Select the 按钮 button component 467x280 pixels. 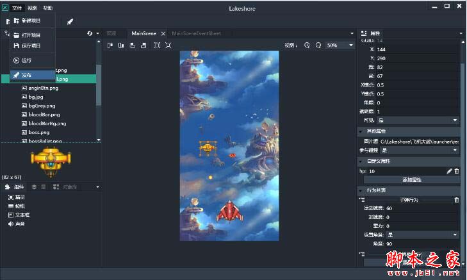click(17, 206)
